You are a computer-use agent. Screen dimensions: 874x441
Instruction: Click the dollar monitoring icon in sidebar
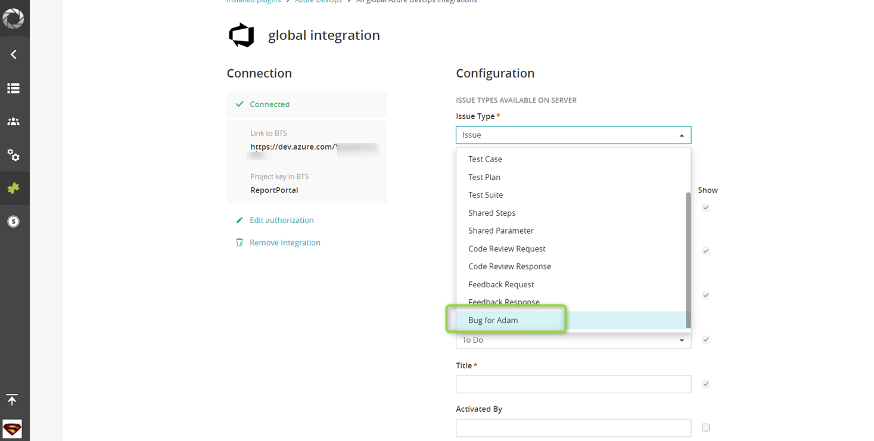point(14,221)
